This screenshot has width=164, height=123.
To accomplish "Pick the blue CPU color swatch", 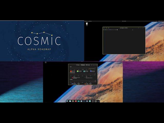I will coord(91,71).
